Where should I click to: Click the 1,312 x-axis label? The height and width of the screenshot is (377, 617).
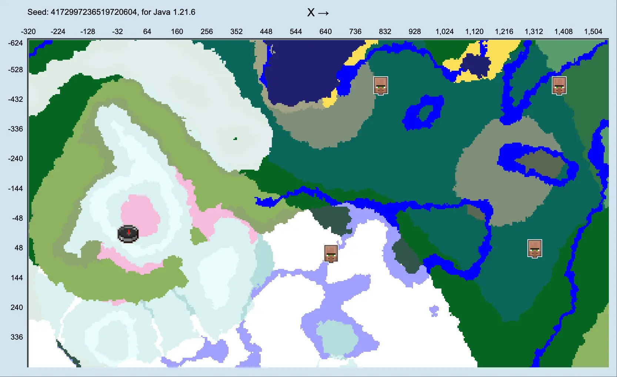pyautogui.click(x=534, y=31)
